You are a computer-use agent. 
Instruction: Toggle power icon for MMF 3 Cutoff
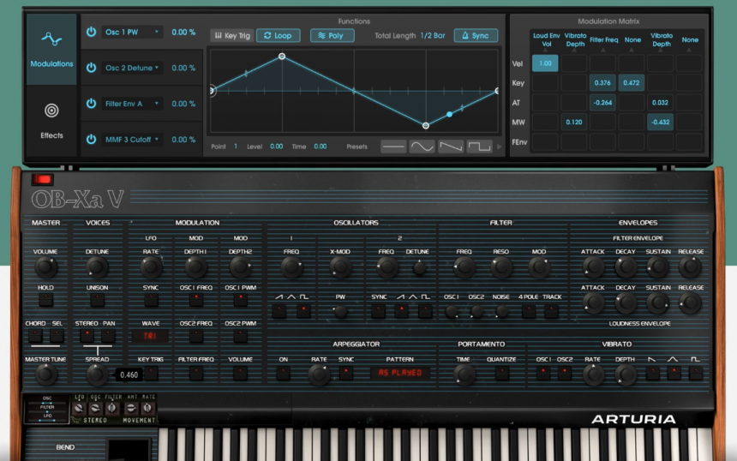coord(91,139)
